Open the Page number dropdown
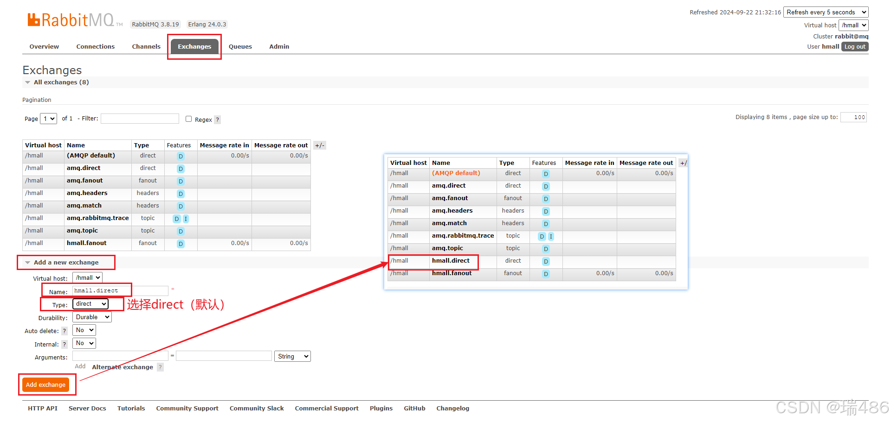This screenshot has height=422, width=891. (x=49, y=119)
